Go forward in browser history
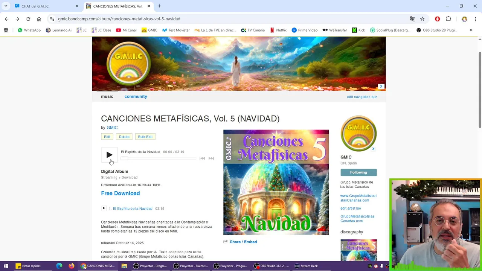The image size is (482, 271). pos(17,19)
